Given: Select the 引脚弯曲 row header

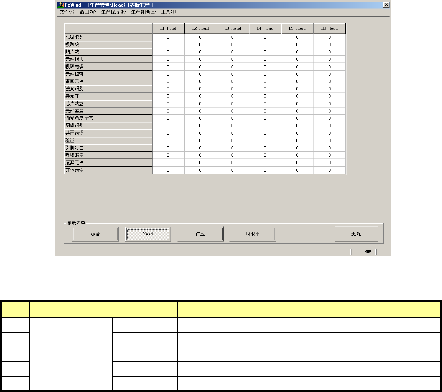Looking at the screenshot, I should tap(108, 148).
